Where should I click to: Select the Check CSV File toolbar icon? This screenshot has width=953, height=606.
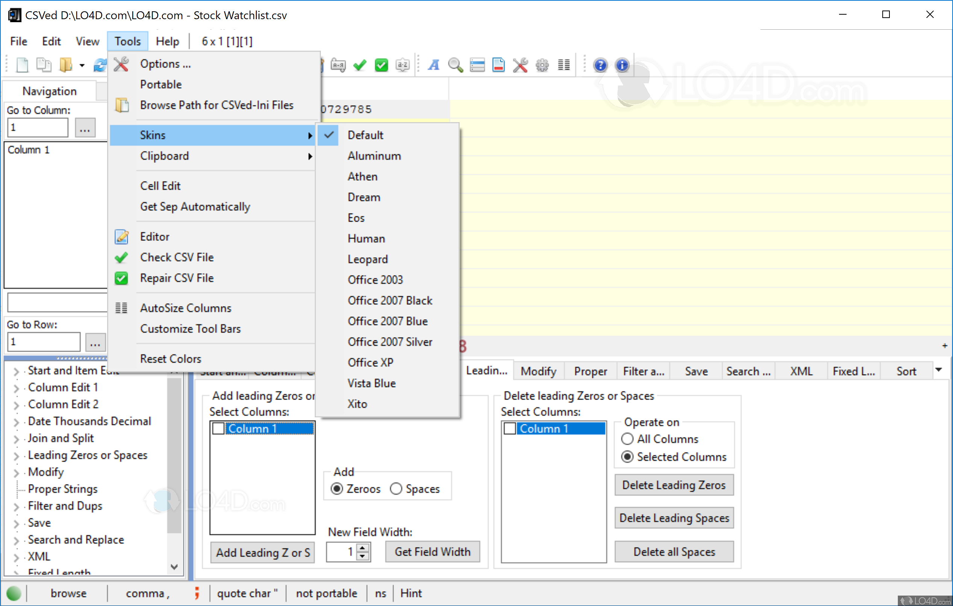coord(360,65)
